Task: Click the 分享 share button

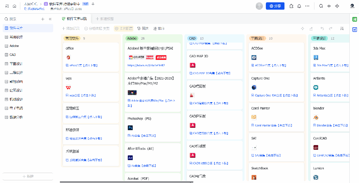Action: [275, 6]
